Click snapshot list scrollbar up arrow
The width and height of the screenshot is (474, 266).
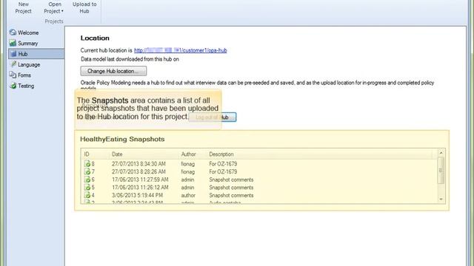tap(441, 153)
